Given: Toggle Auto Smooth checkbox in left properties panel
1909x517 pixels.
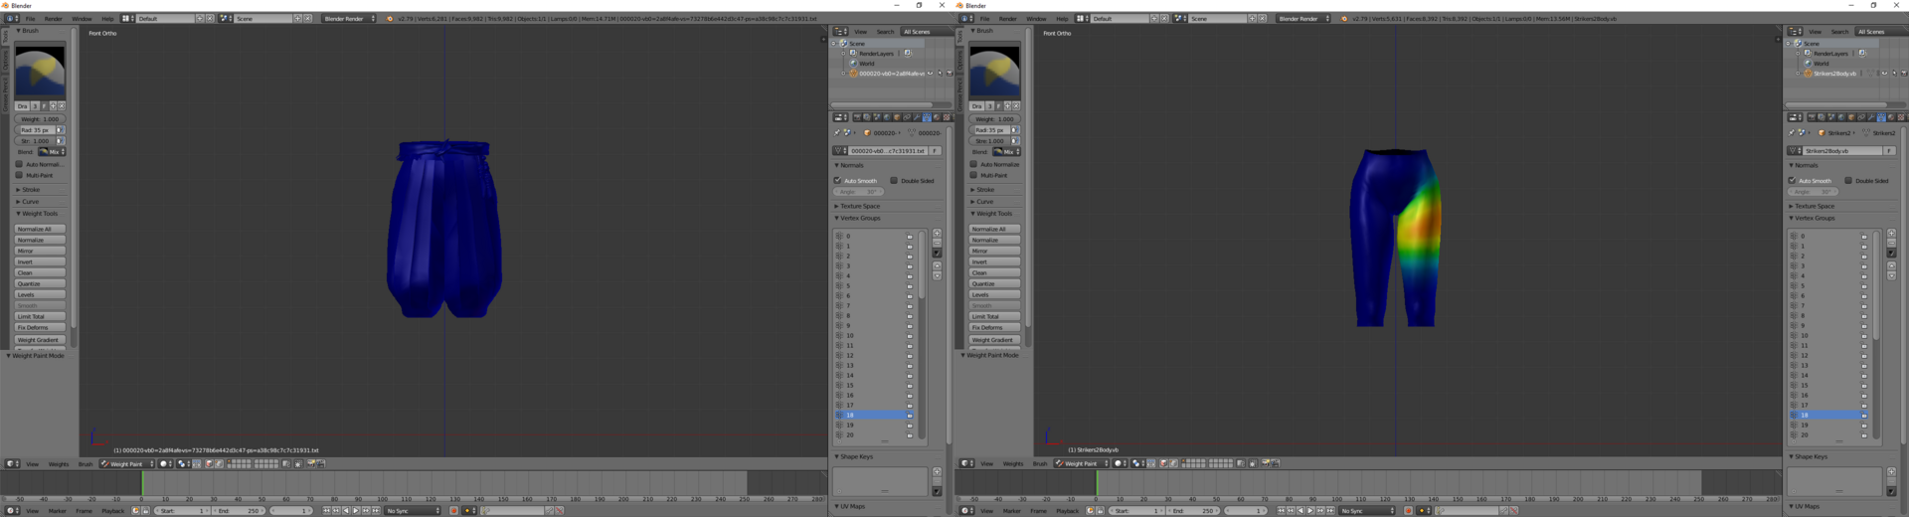Looking at the screenshot, I should click(838, 181).
